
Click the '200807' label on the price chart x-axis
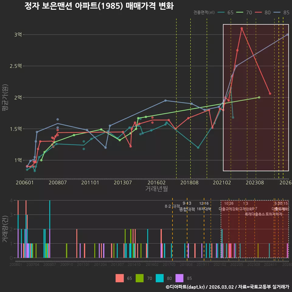point(57,182)
